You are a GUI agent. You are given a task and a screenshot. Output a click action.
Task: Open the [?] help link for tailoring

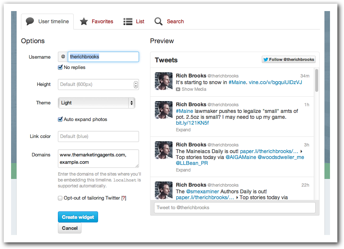tap(124, 198)
